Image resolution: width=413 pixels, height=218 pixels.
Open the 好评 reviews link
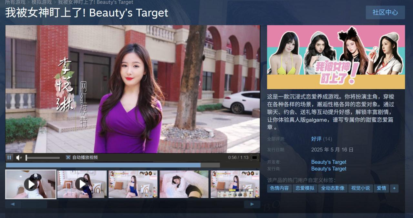click(x=316, y=139)
